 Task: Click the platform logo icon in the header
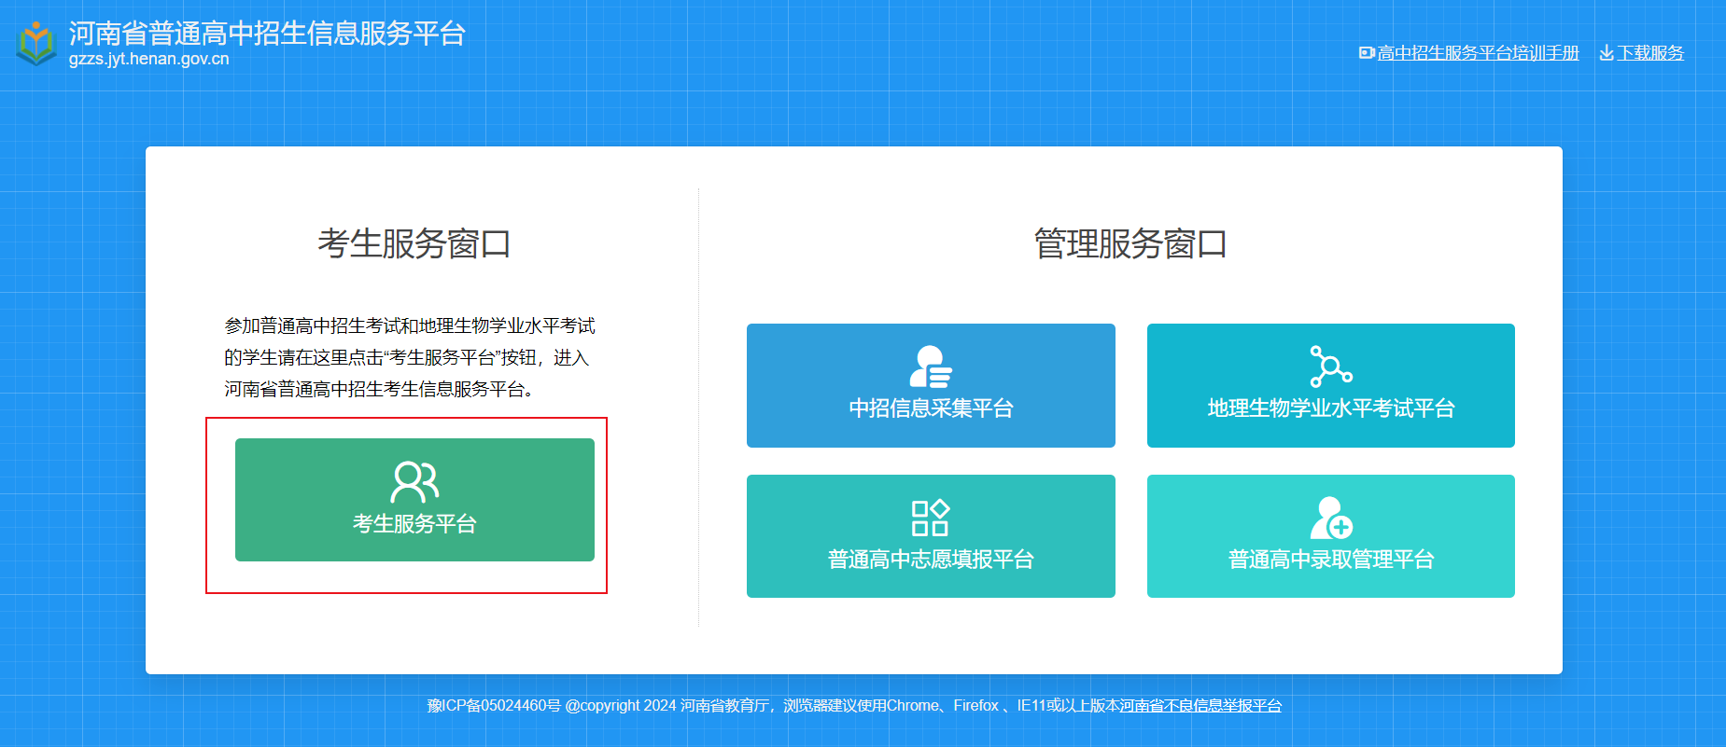click(36, 43)
